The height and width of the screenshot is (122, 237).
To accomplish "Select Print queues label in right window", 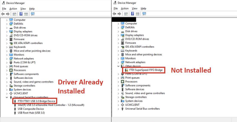I will click(132, 78).
